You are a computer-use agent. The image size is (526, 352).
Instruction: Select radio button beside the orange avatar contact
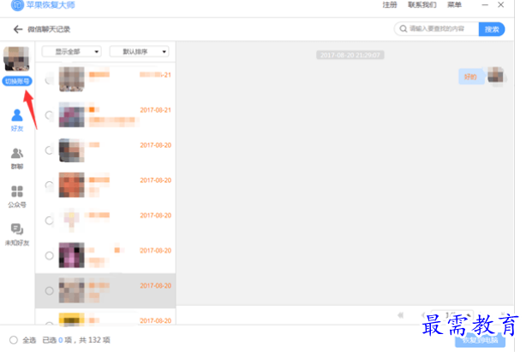click(x=50, y=185)
